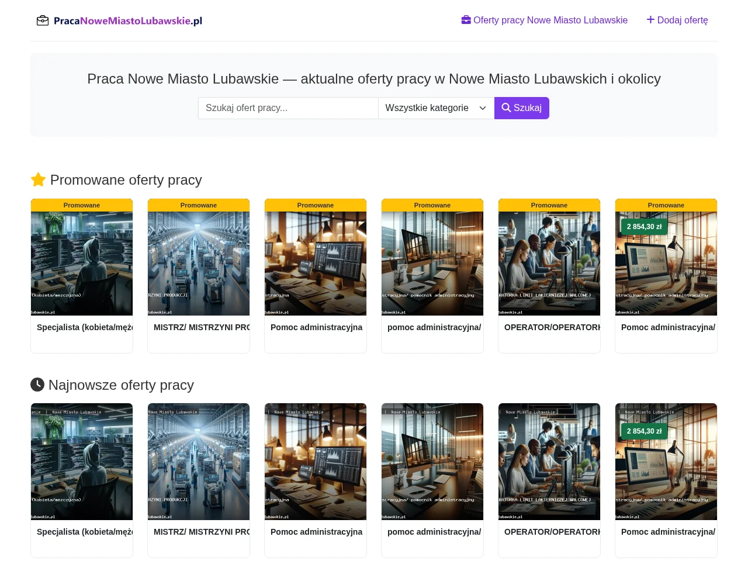Image resolution: width=748 pixels, height=561 pixels.
Task: Open promoted MISTRZ/ MISTRZYNI title link
Action: [202, 327]
